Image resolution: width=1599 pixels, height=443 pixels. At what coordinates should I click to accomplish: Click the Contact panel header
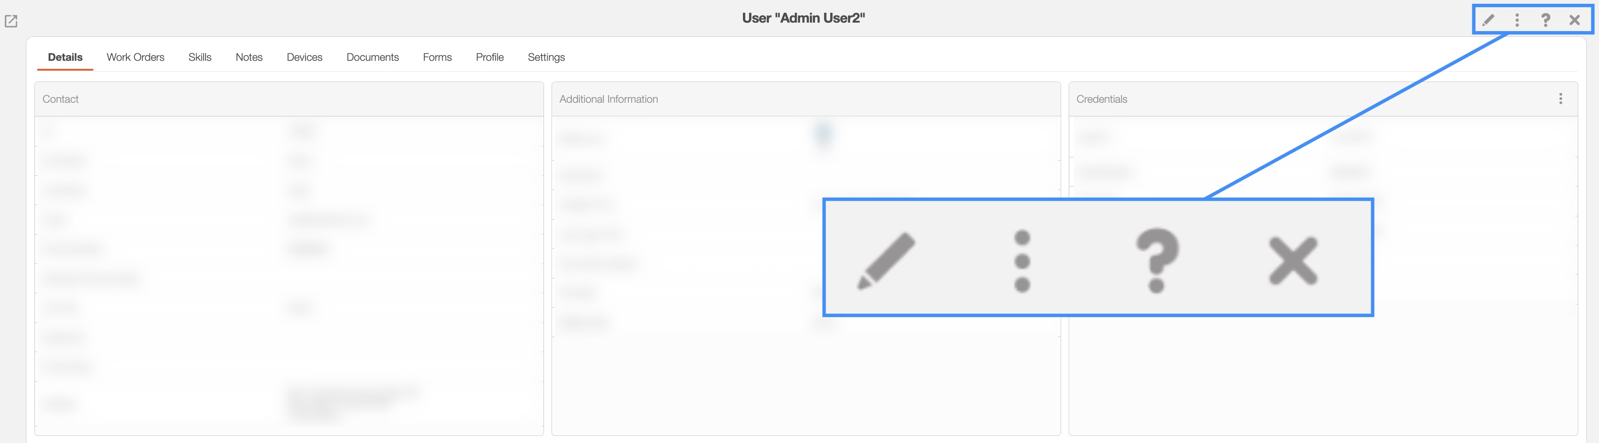pos(61,99)
